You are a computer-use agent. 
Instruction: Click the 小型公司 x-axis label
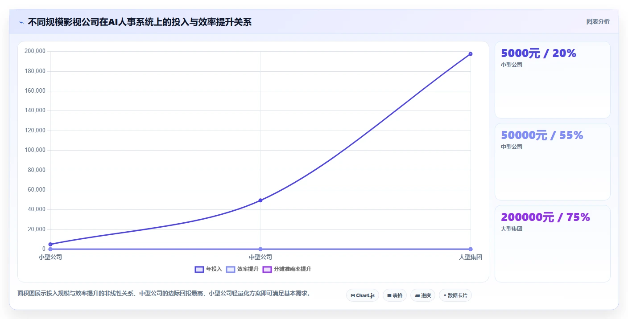(x=50, y=257)
